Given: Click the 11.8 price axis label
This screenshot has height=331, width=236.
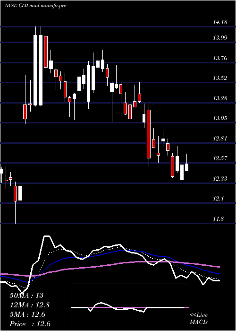Looking at the screenshot, I should tap(219, 218).
